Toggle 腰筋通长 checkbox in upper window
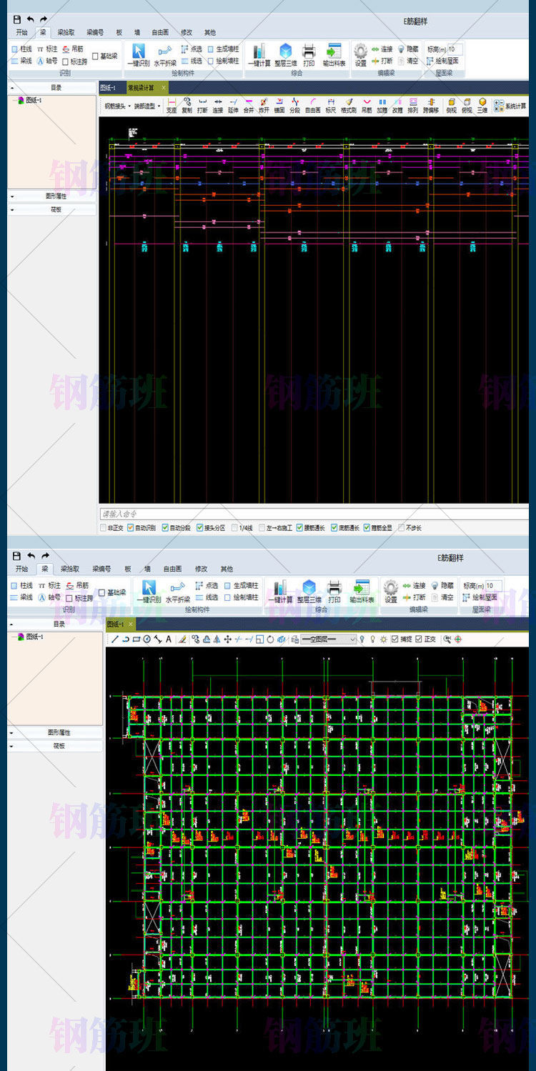 pyautogui.click(x=299, y=528)
